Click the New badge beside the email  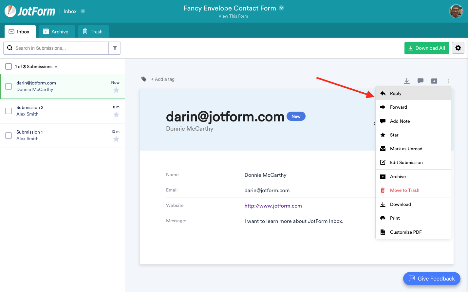click(x=296, y=116)
